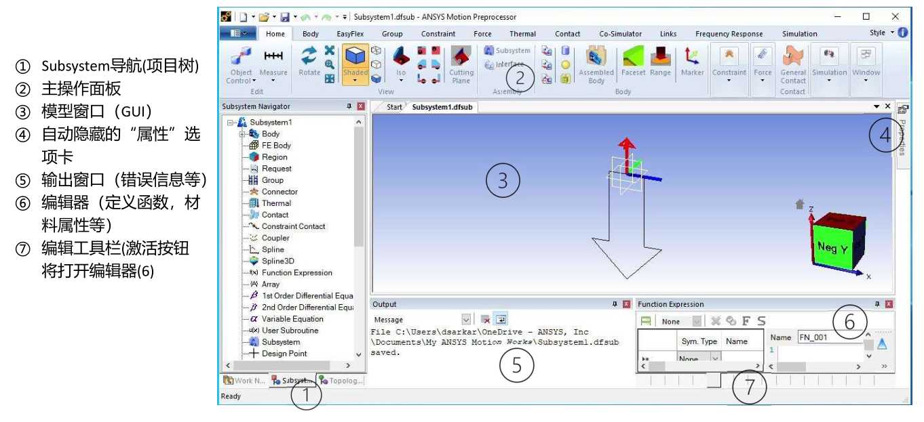
Task: Activate the Rotate view tool
Action: pos(309,61)
